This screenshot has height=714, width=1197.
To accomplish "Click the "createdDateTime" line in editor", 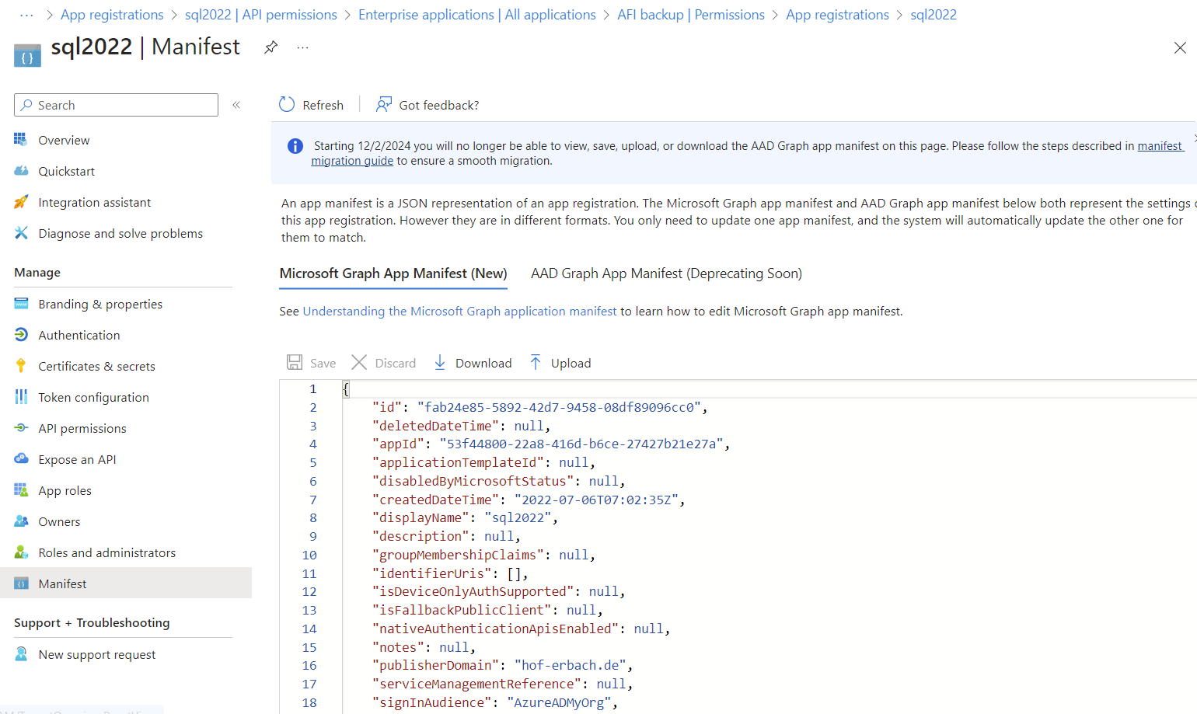I will tap(529, 500).
